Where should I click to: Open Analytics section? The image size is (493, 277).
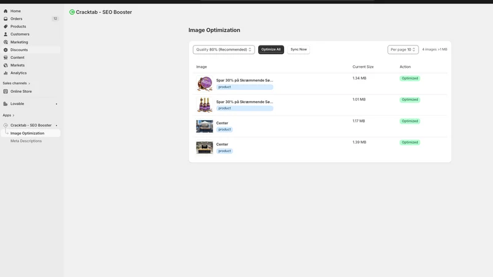[x=30, y=73]
